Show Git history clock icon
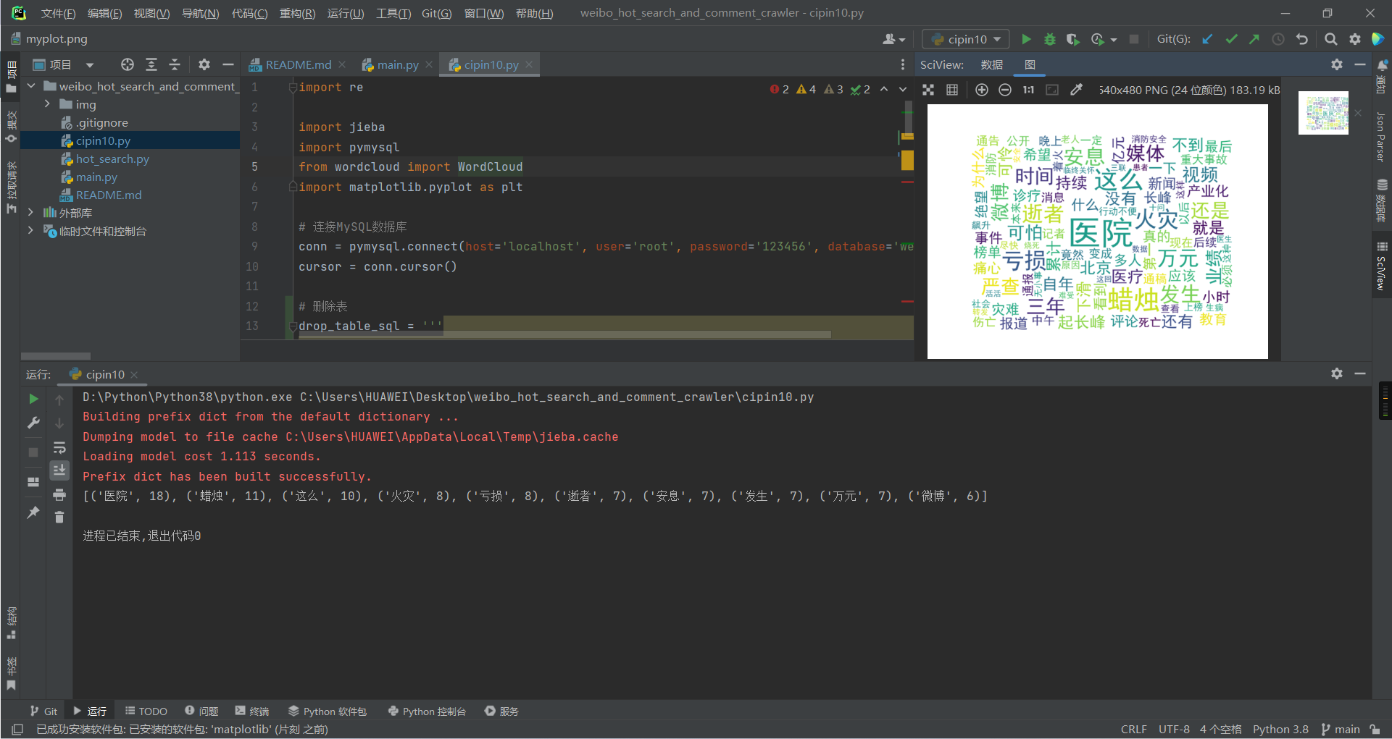The image size is (1392, 739). pos(1278,39)
